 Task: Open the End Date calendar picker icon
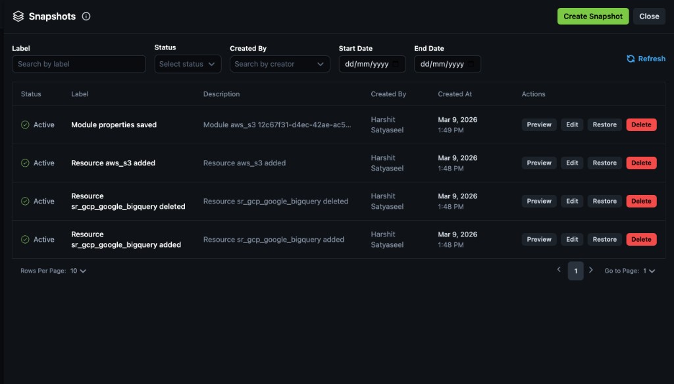click(x=471, y=64)
